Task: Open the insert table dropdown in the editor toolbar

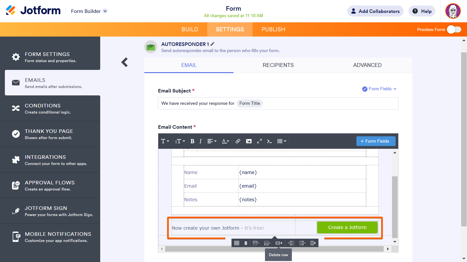Action: 281,141
